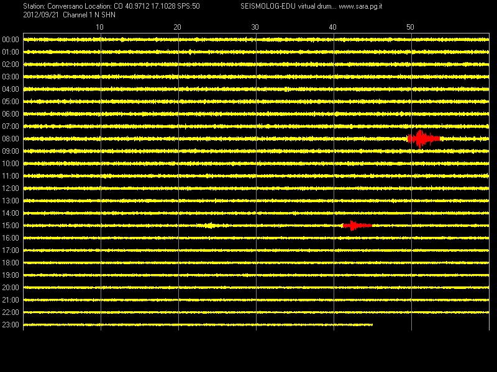Select the 16:00 hour trace label
The image size is (497, 372).
11,238
